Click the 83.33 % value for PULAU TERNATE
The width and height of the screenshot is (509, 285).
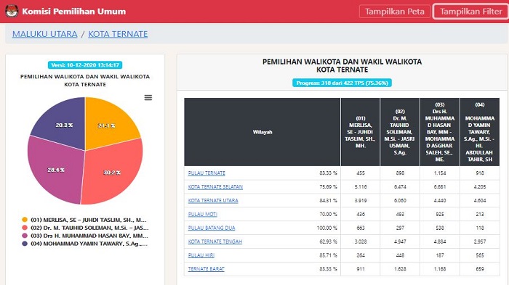click(328, 173)
